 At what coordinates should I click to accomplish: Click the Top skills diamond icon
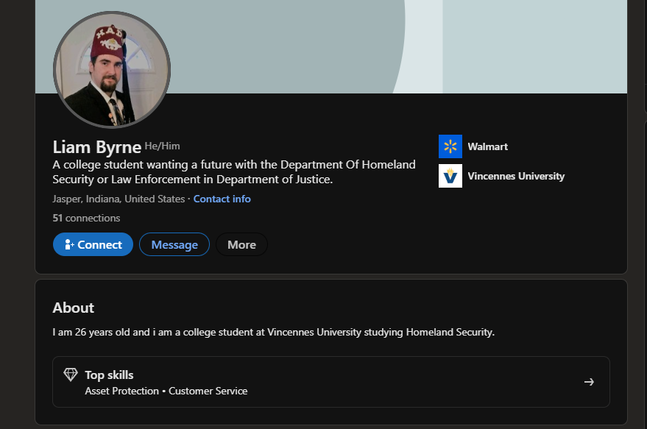pos(71,375)
